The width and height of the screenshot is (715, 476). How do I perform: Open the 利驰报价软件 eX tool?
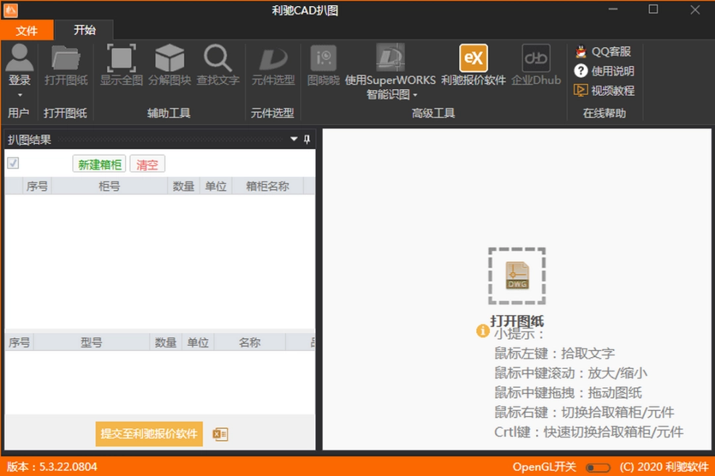coord(473,58)
